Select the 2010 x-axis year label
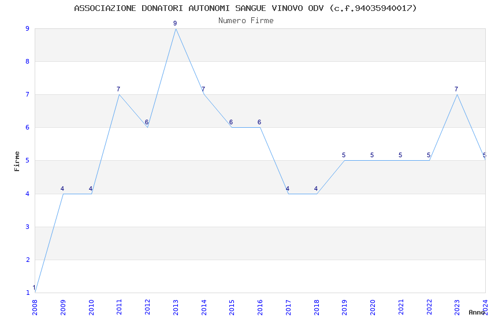This screenshot has width=491, height=318. 91,307
